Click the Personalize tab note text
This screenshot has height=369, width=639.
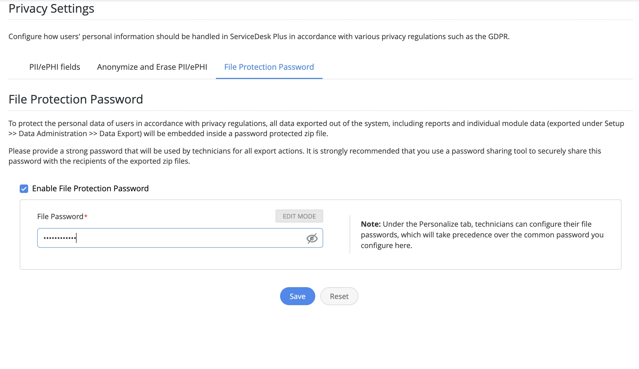pos(482,235)
